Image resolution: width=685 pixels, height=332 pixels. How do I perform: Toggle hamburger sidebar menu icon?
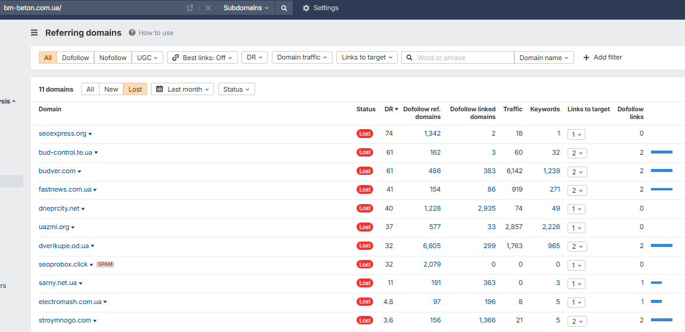(x=34, y=33)
